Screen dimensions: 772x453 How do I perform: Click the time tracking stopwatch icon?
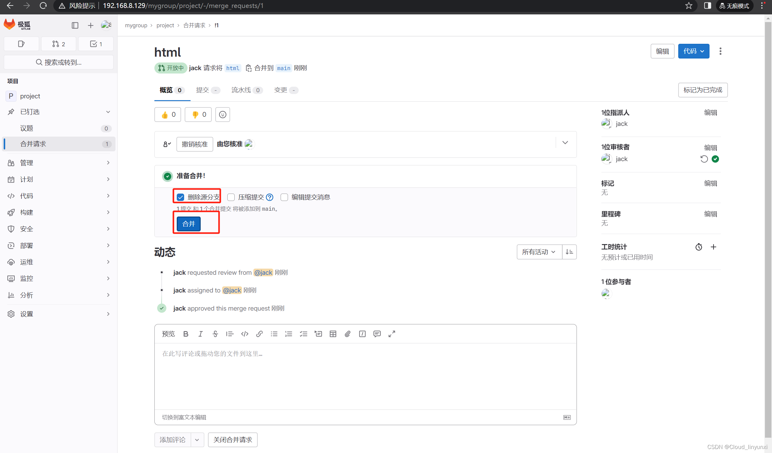[x=698, y=247]
